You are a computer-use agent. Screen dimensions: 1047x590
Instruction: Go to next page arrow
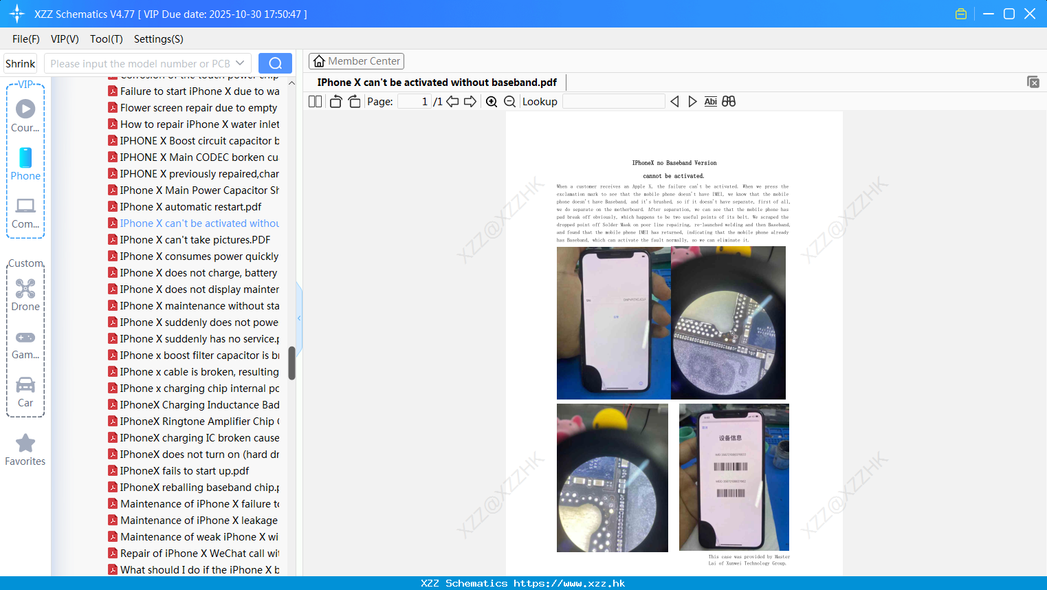click(x=470, y=101)
